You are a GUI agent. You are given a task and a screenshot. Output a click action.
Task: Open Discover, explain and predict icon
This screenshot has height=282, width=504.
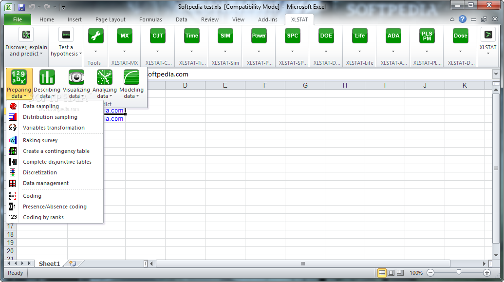coord(26,35)
